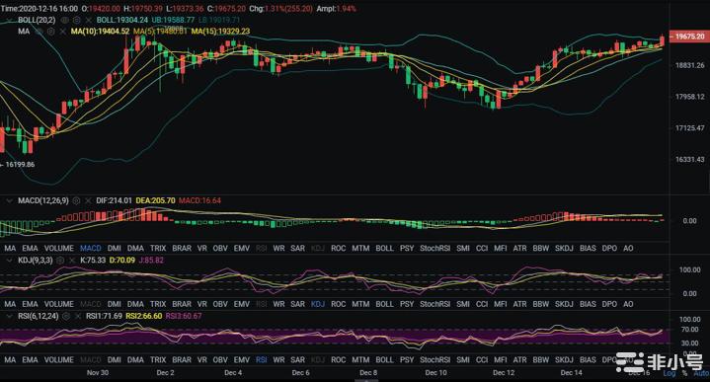Collapse the RSI(6,12,24) panel chevron
The height and width of the screenshot is (382, 710).
coord(9,316)
